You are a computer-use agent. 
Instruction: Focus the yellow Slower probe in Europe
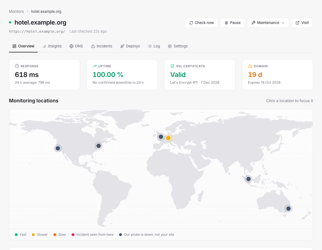tap(168, 138)
